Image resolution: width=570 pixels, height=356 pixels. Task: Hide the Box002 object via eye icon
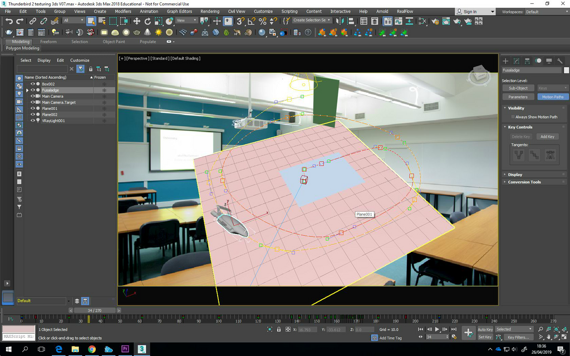33,84
